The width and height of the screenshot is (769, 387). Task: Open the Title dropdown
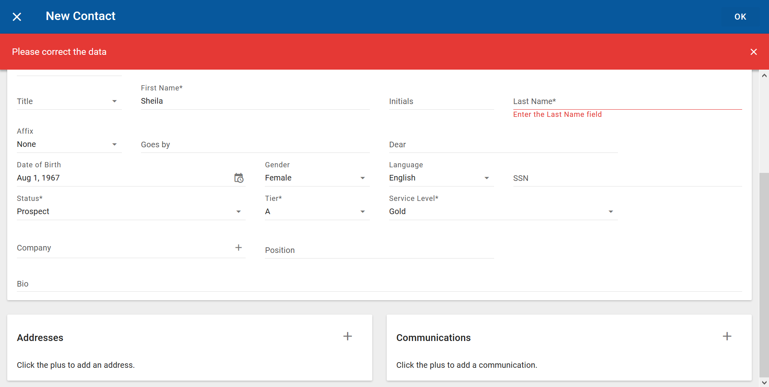pos(114,101)
